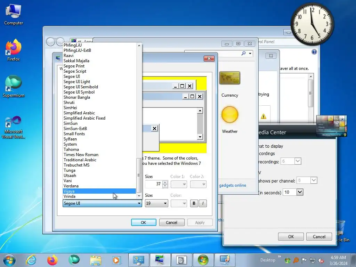Launch Firefox from the taskbar
Viewport: 356px width, 267px height.
52,260
